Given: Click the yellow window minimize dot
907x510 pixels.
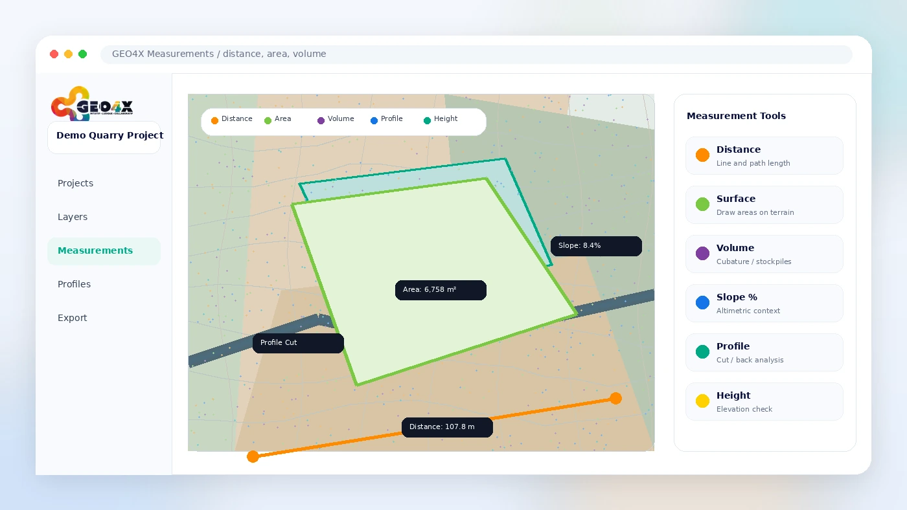Looking at the screenshot, I should 69,54.
